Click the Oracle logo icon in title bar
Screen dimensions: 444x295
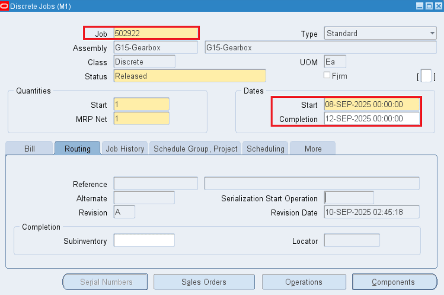point(5,6)
